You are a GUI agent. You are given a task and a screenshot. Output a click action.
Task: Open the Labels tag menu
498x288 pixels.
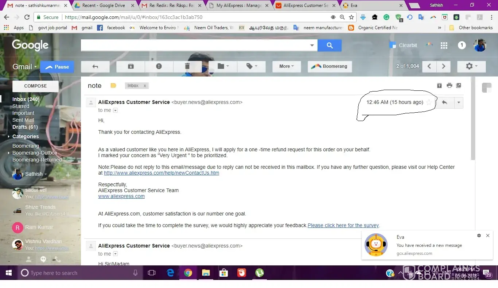pyautogui.click(x=251, y=66)
